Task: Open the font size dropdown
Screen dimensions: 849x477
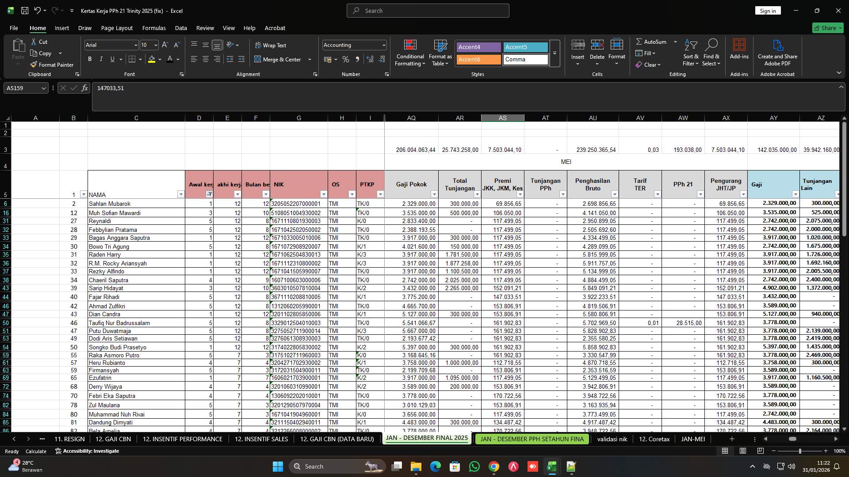Action: [156, 45]
